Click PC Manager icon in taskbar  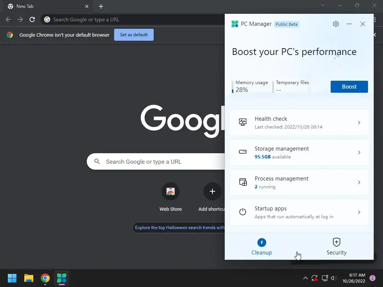tap(62, 278)
